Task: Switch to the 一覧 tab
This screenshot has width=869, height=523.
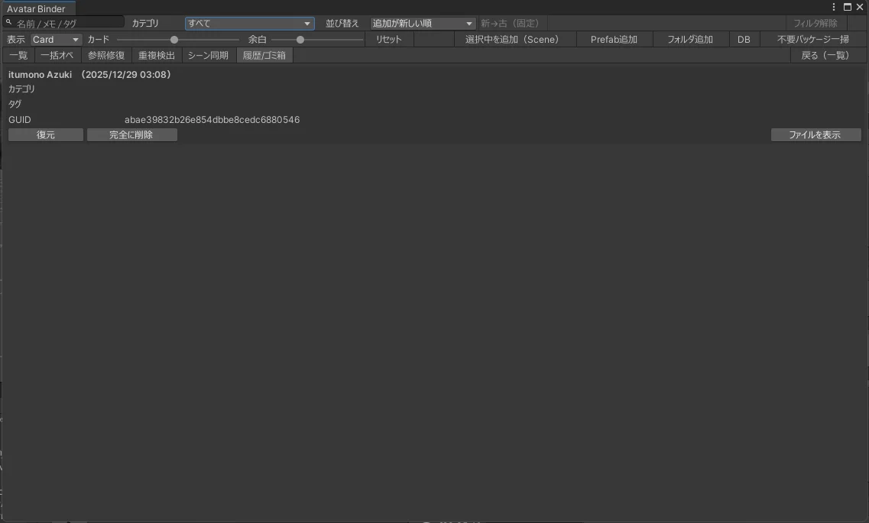Action: tap(18, 56)
